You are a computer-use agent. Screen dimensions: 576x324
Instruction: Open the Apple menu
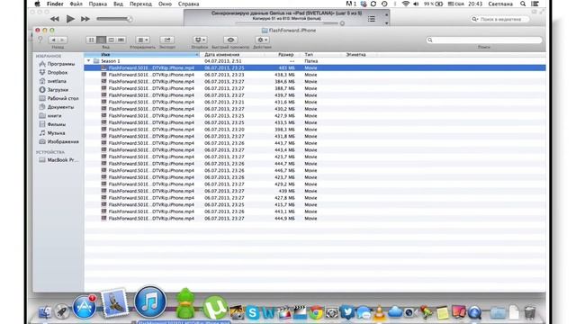pyautogui.click(x=37, y=4)
